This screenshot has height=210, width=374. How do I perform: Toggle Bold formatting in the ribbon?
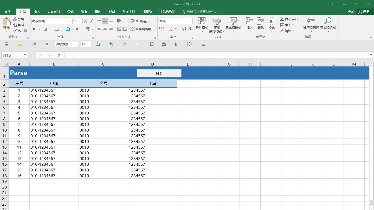click(34, 29)
